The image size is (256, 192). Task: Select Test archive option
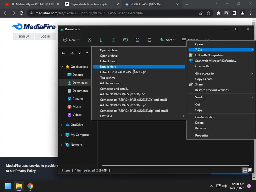tap(139, 78)
